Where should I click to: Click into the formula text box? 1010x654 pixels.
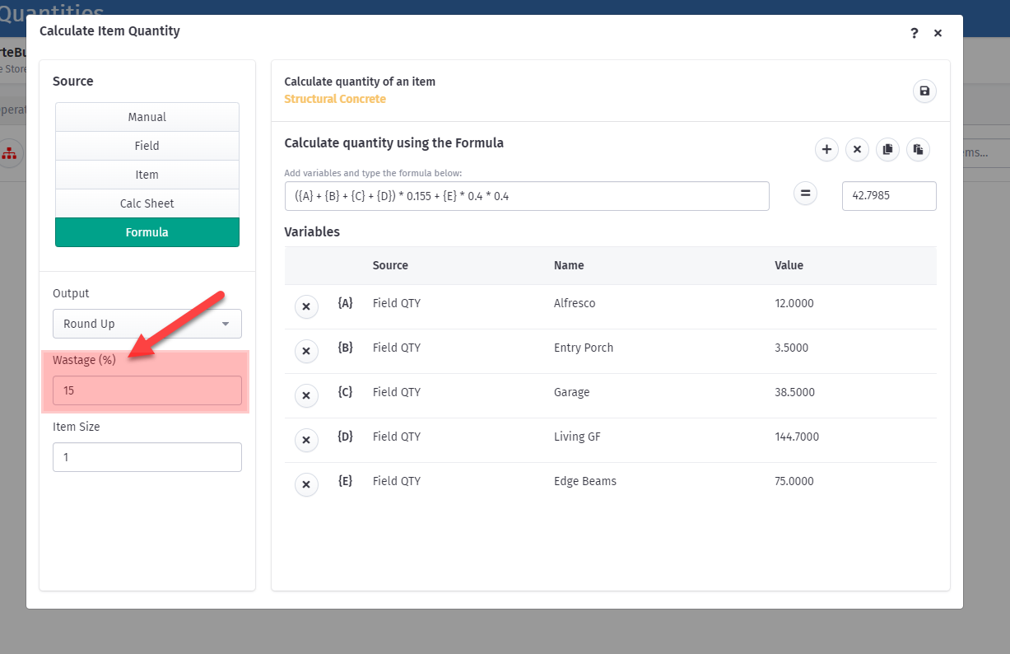pos(527,196)
